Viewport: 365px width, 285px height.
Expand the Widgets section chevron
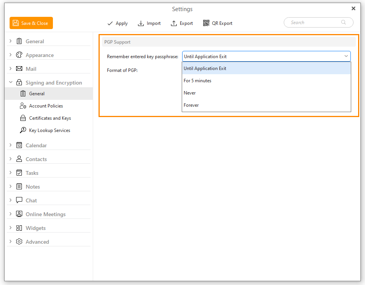point(10,228)
